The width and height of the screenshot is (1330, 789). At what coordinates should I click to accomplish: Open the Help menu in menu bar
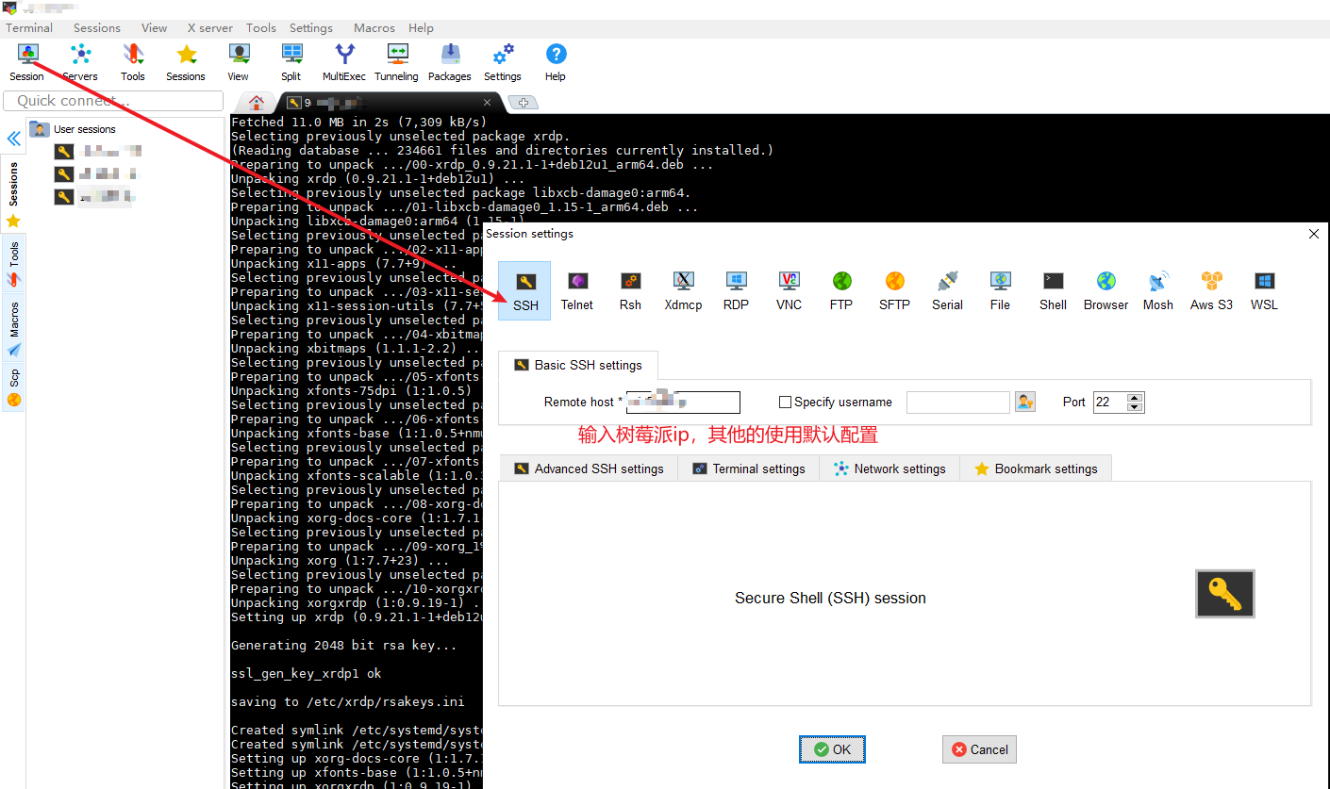pyautogui.click(x=421, y=28)
